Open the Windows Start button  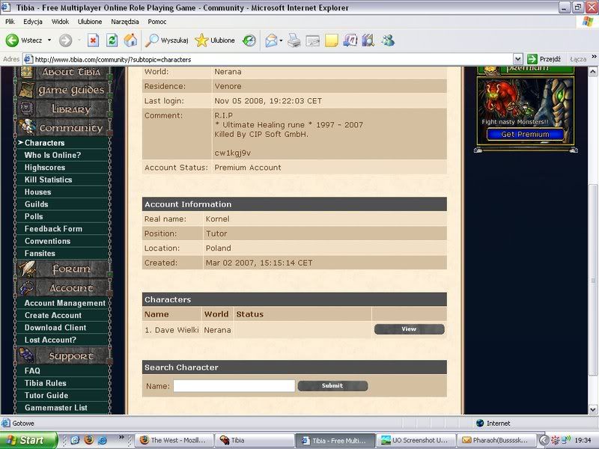click(x=28, y=440)
